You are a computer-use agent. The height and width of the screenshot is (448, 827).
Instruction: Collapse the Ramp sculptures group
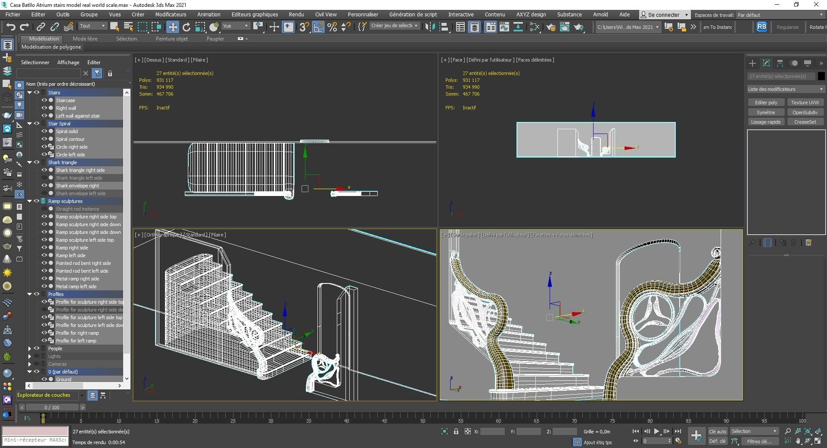point(30,201)
